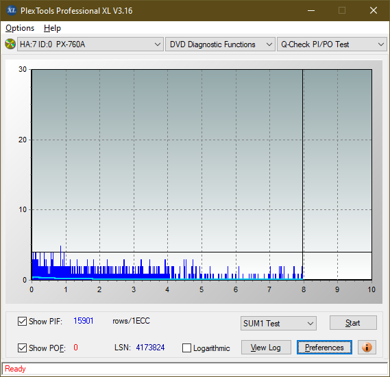Image resolution: width=390 pixels, height=377 pixels.
Task: Click the POF value 0
Action: (75, 347)
